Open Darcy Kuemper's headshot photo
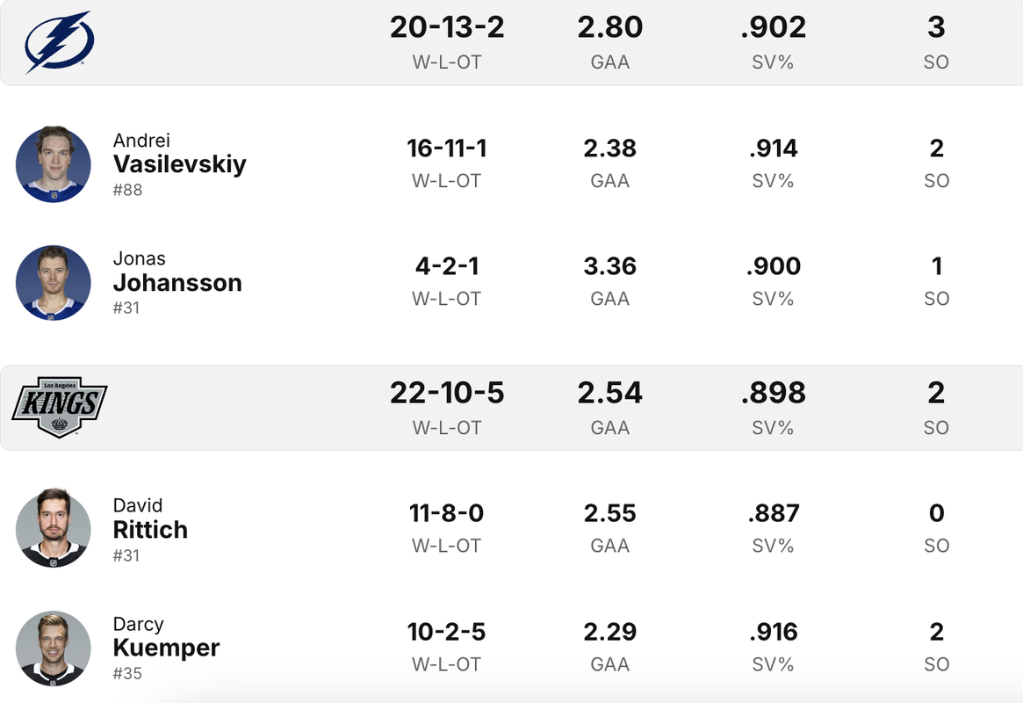The width and height of the screenshot is (1023, 703). 54,649
